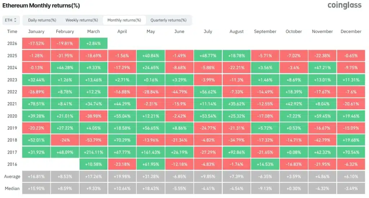Click the 2020 November +59.45% cell
The width and height of the screenshot is (369, 198).
pyautogui.click(x=322, y=116)
